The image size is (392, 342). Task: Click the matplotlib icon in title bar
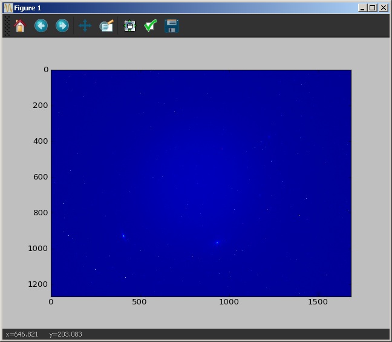coord(8,8)
